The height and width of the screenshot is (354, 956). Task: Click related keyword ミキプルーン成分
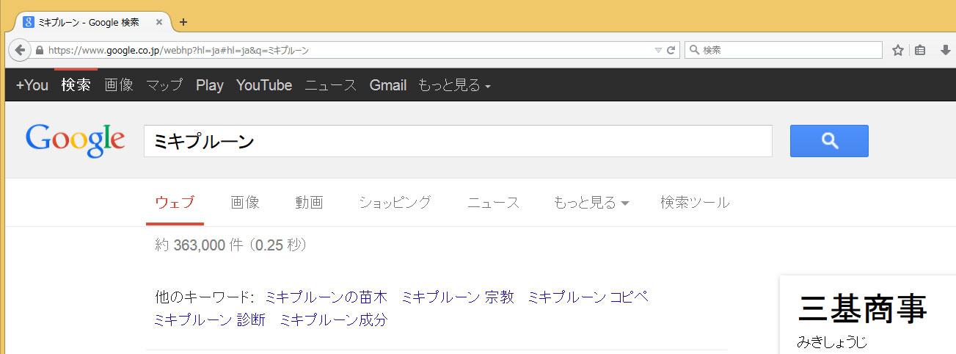[x=334, y=320]
